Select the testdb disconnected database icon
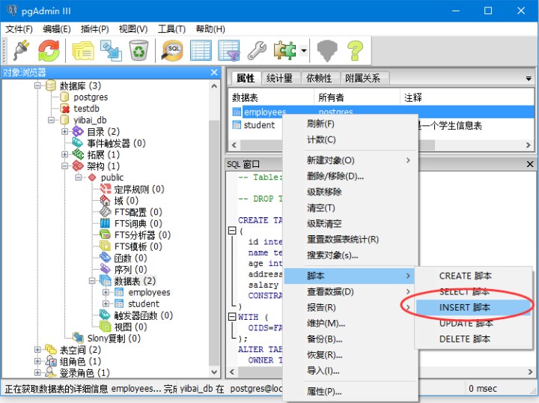 [64, 109]
